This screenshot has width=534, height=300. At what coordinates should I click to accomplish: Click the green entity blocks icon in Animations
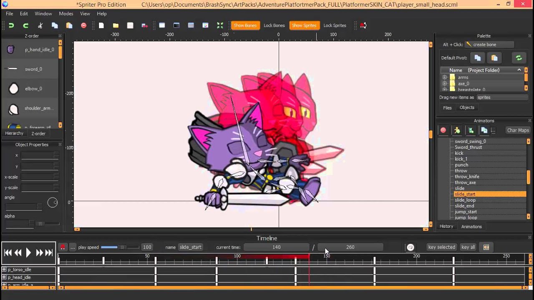click(x=471, y=130)
